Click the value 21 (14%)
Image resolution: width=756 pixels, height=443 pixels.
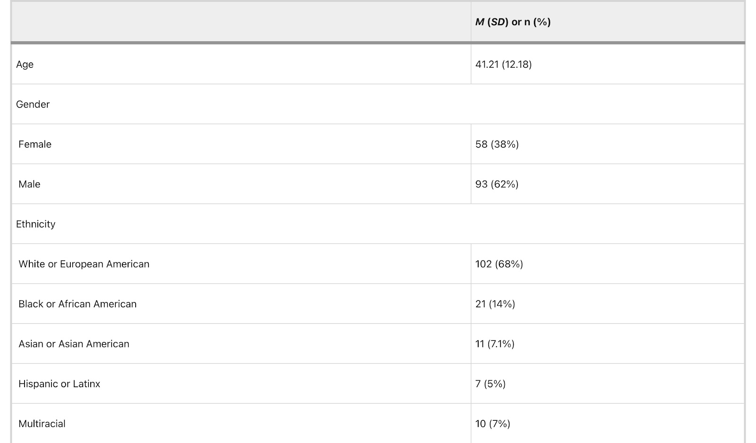(495, 304)
